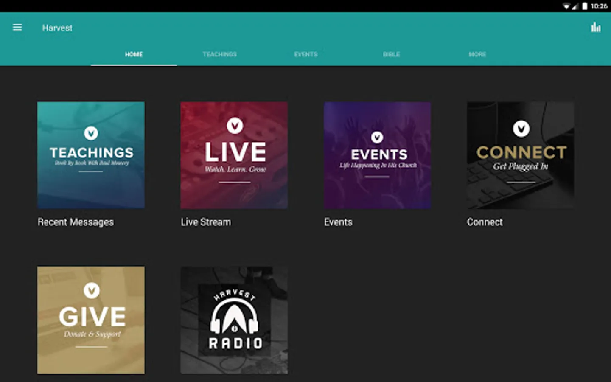Viewport: 611px width, 382px height.
Task: Select the Events label under the tile
Action: [x=338, y=222]
